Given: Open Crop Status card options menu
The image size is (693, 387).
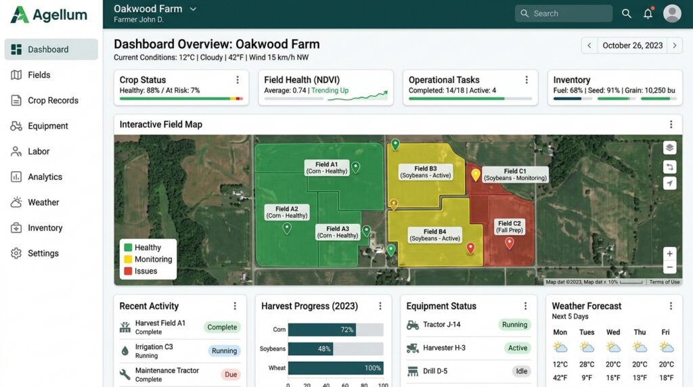Looking at the screenshot, I should tap(238, 80).
